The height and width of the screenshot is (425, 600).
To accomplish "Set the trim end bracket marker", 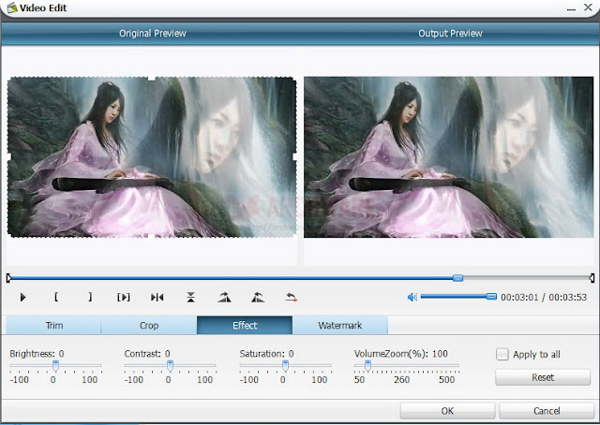I will tap(90, 297).
